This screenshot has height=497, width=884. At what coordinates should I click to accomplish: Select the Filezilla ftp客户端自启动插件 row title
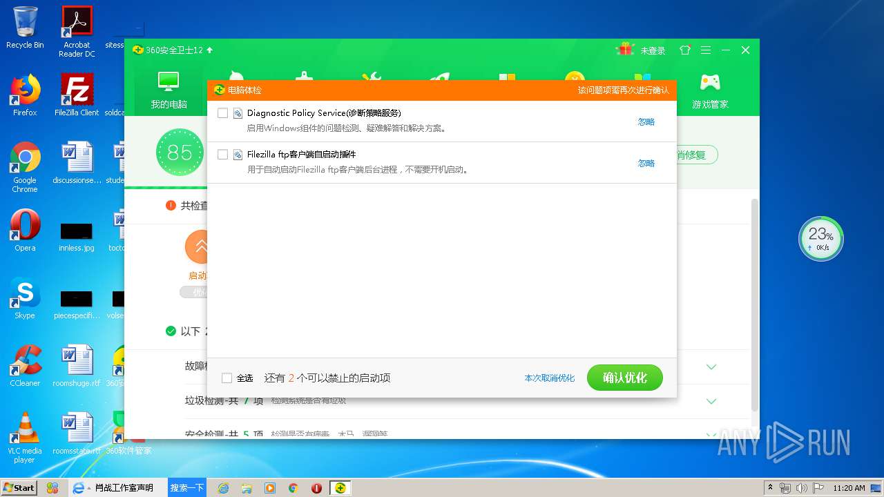click(x=302, y=155)
